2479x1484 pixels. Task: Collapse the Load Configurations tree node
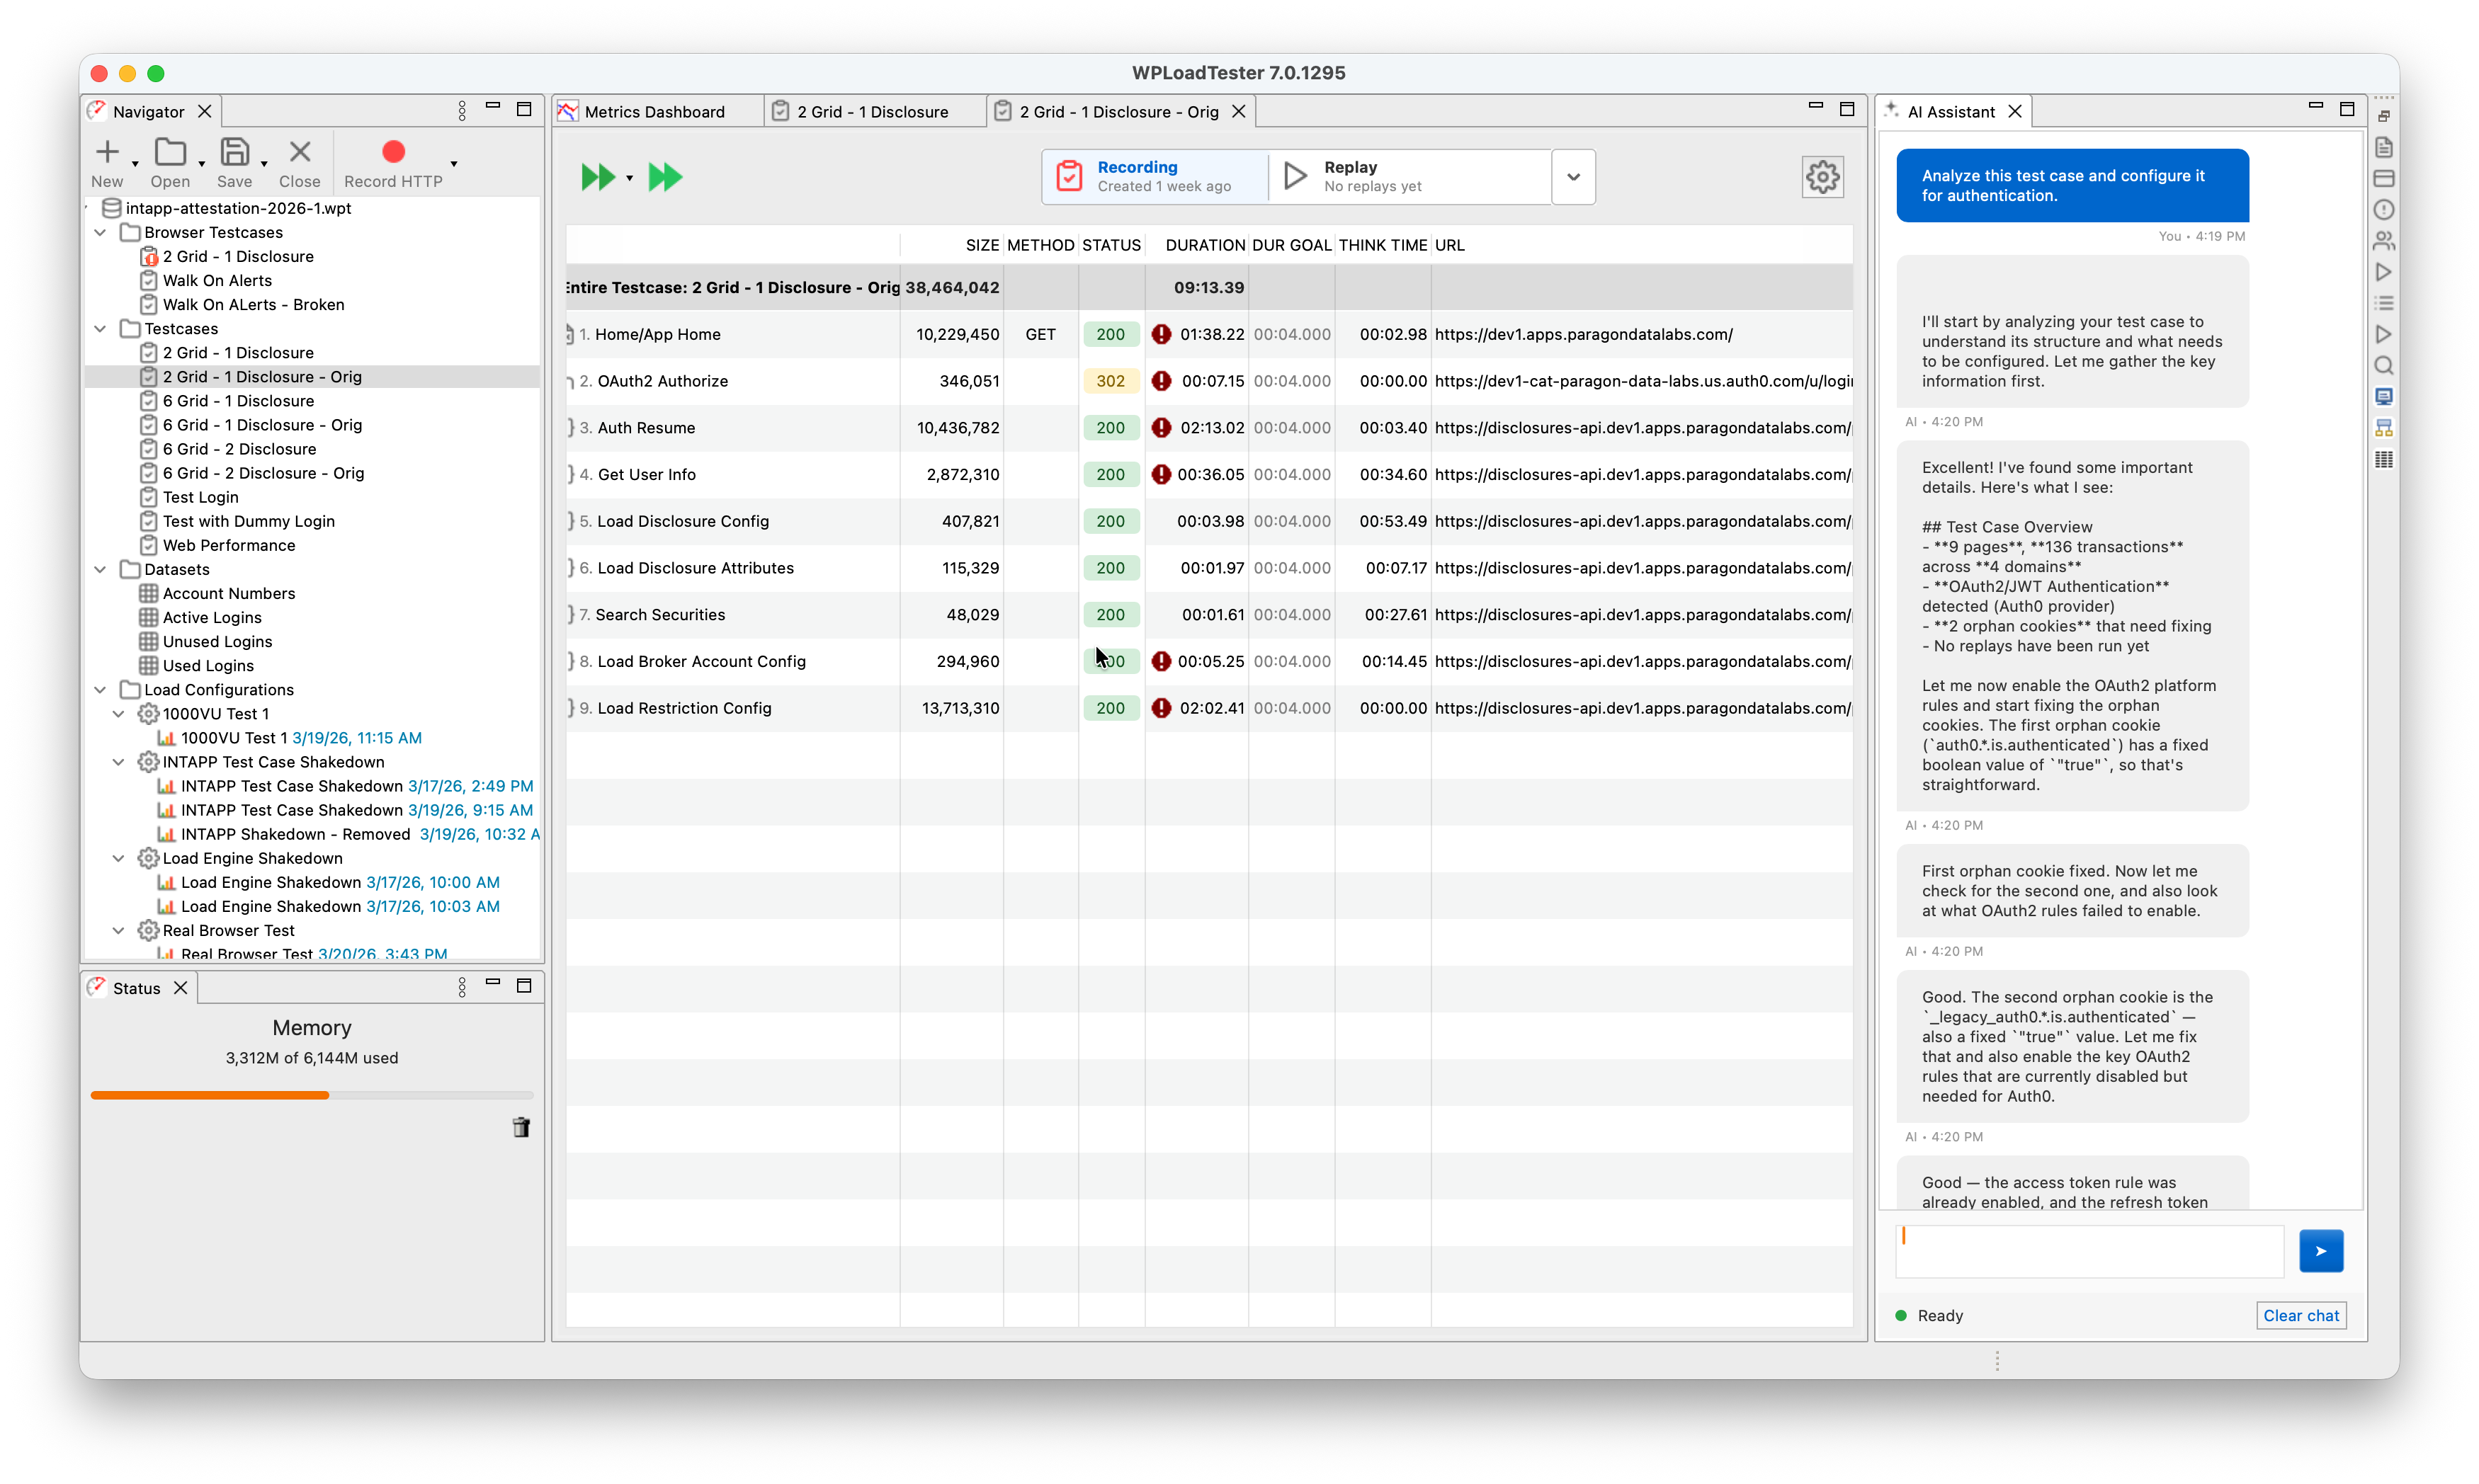coord(100,689)
